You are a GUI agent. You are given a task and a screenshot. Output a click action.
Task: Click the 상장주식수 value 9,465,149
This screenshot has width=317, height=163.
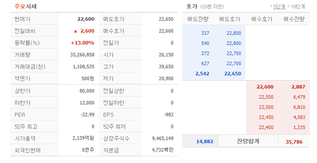pyautogui.click(x=163, y=138)
